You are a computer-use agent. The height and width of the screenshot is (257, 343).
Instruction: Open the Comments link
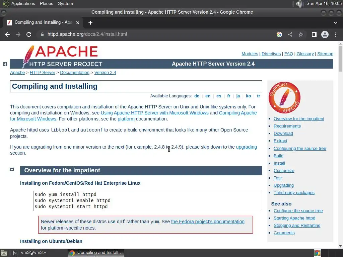click(284, 233)
